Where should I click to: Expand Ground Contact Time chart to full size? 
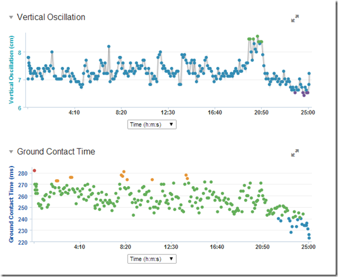tap(295, 153)
